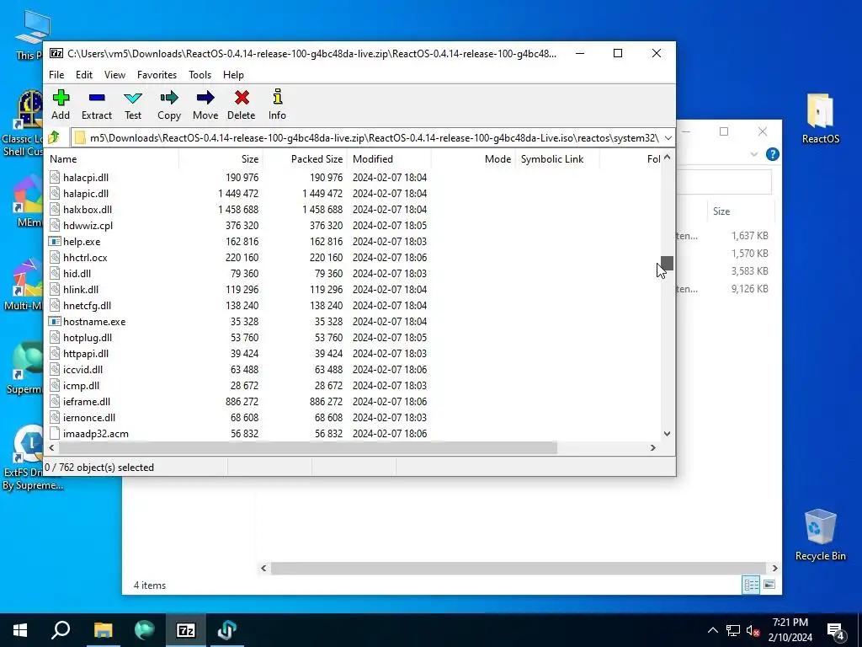Image resolution: width=862 pixels, height=647 pixels.
Task: Sort by Symbolic Link column header
Action: pyautogui.click(x=557, y=159)
